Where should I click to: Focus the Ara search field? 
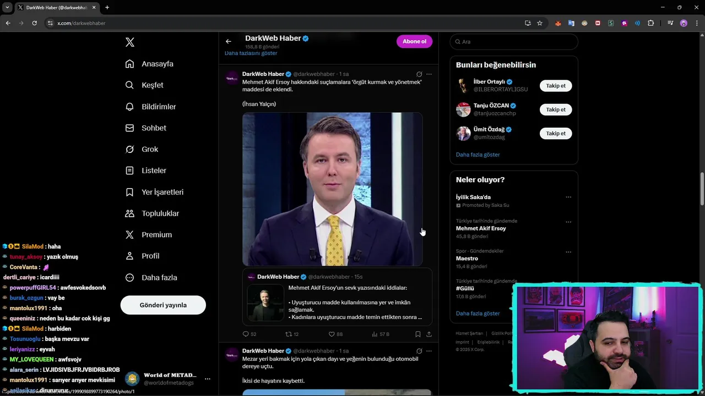514,42
